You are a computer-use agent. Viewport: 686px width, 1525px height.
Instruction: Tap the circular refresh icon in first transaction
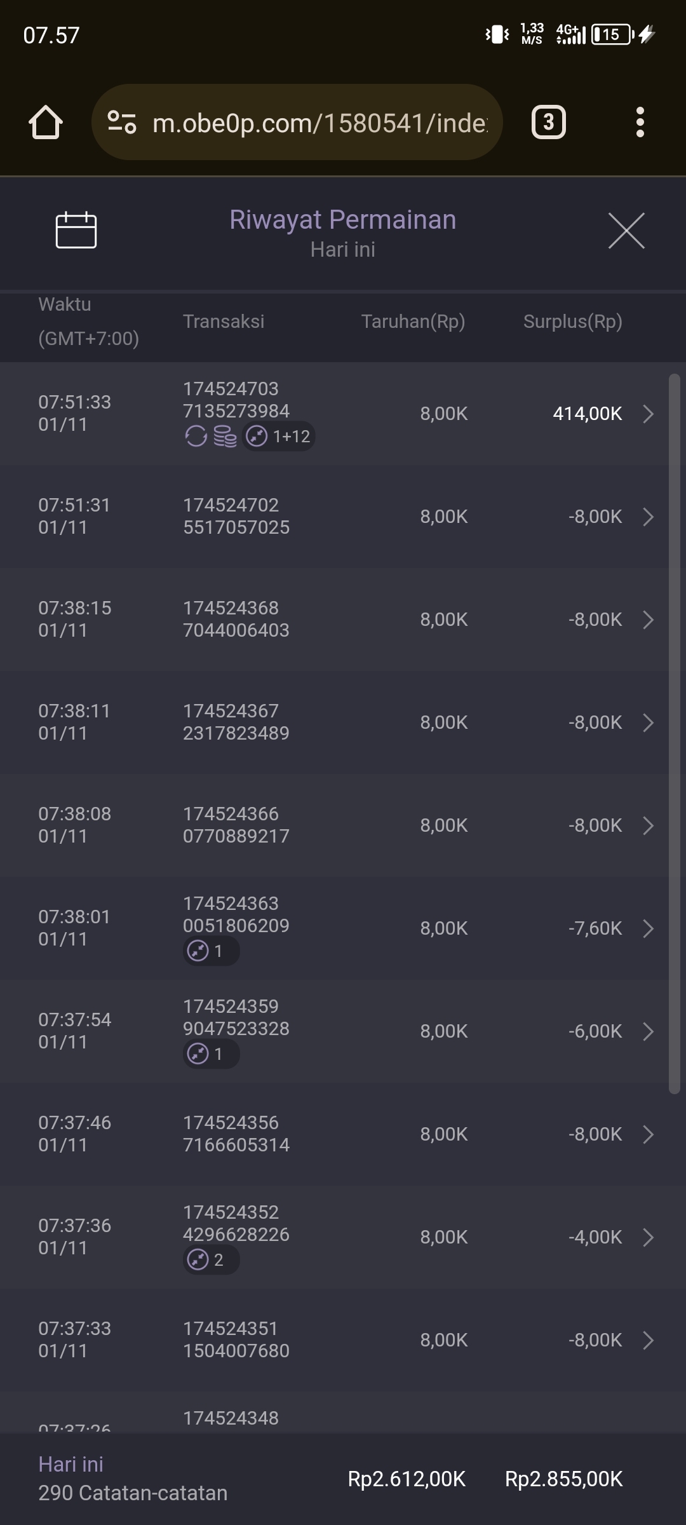pyautogui.click(x=196, y=437)
